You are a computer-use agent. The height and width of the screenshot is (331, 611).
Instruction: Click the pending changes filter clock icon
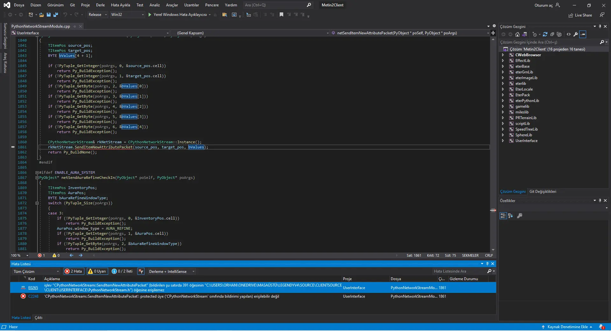click(x=535, y=34)
